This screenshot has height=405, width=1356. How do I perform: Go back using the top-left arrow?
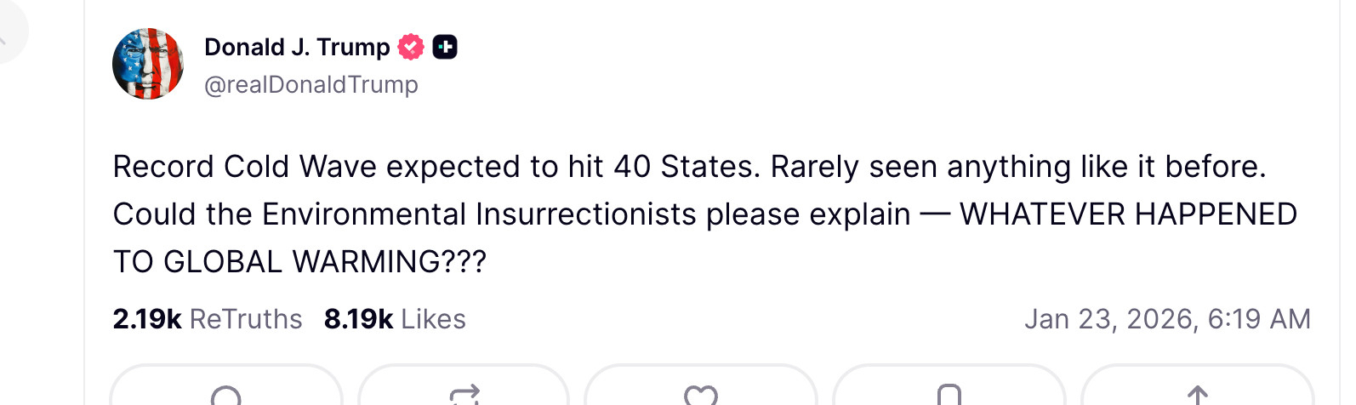pyautogui.click(x=4, y=34)
